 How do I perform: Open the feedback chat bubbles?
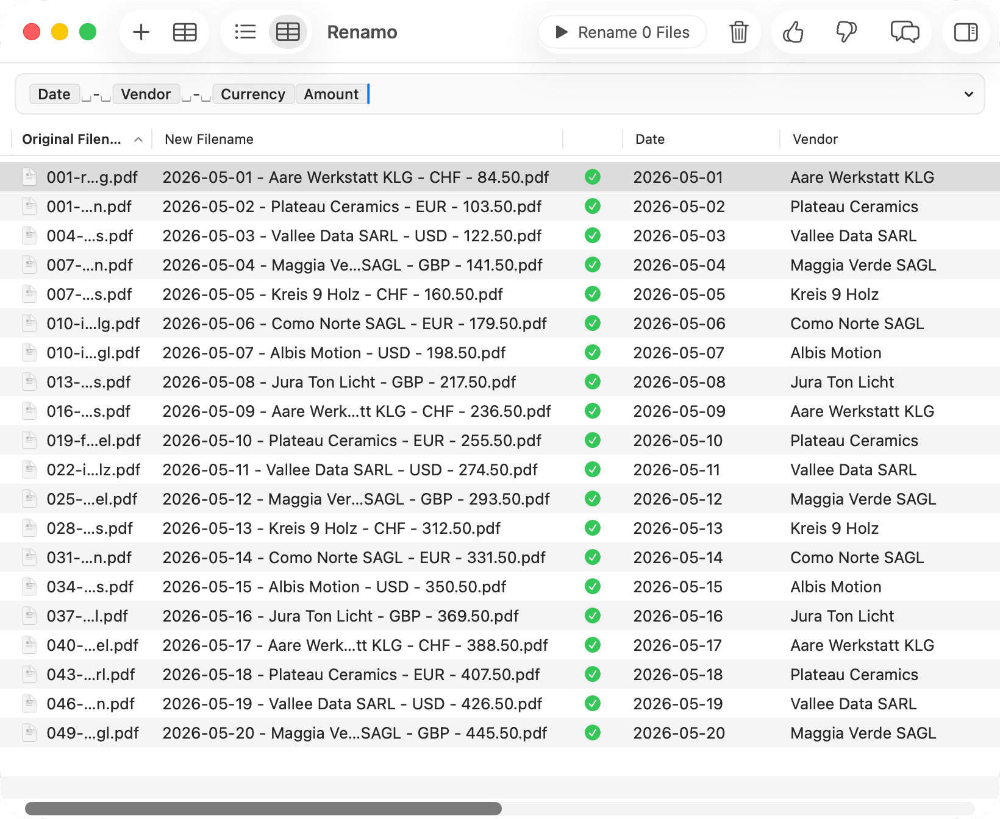[x=905, y=32]
